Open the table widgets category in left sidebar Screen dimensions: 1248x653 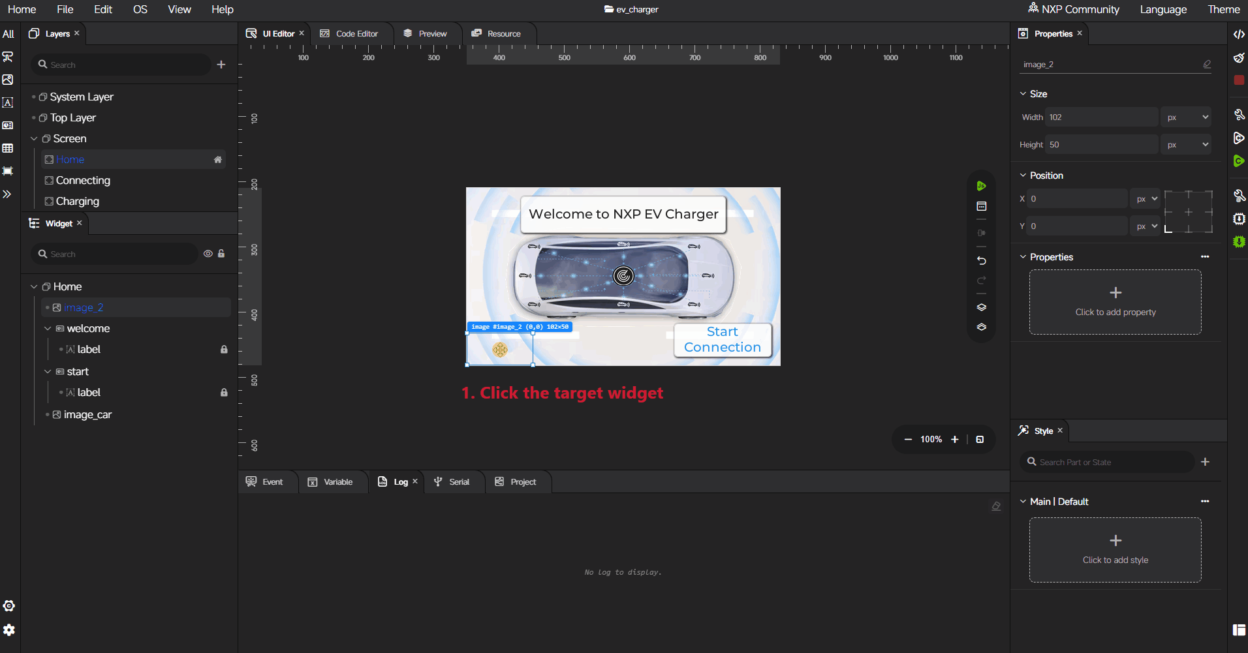[x=8, y=148]
